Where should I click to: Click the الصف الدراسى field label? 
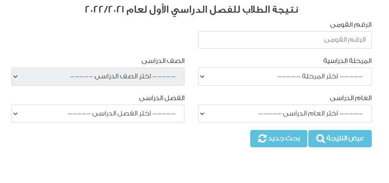pos(163,61)
